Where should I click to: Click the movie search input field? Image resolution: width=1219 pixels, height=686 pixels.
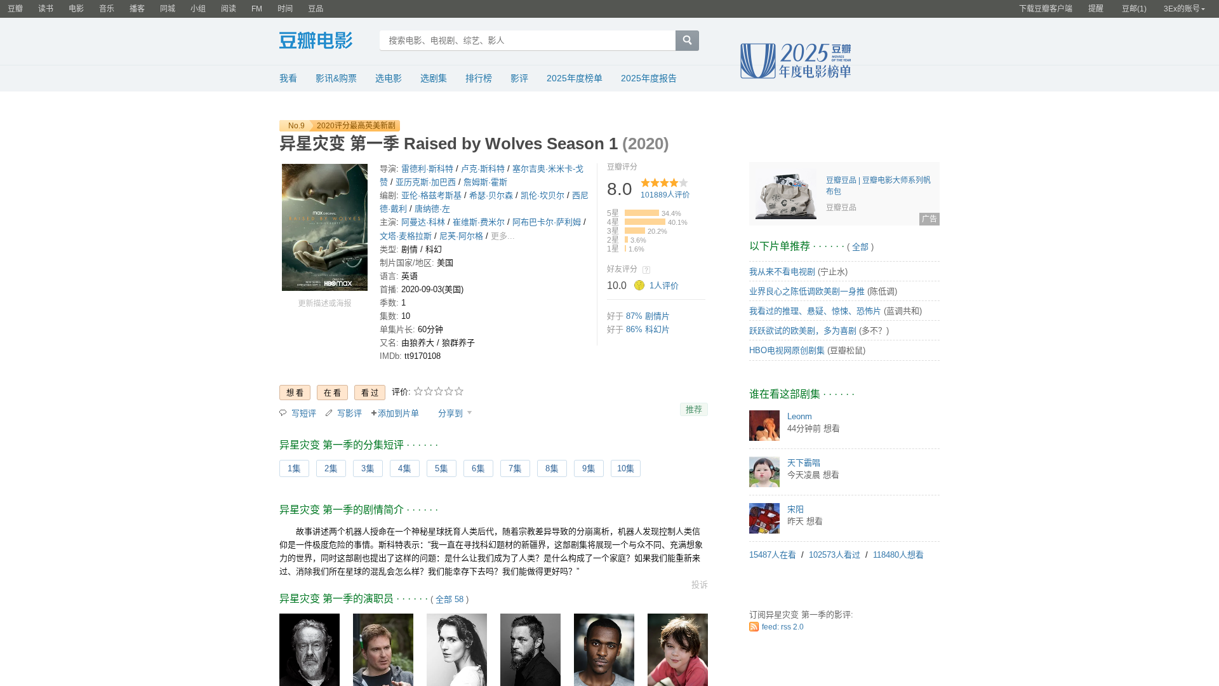tap(528, 41)
